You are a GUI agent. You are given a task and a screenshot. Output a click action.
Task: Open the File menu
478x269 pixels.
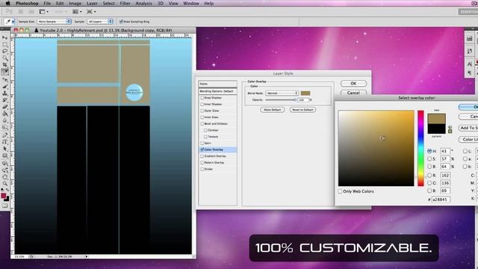[x=47, y=3]
